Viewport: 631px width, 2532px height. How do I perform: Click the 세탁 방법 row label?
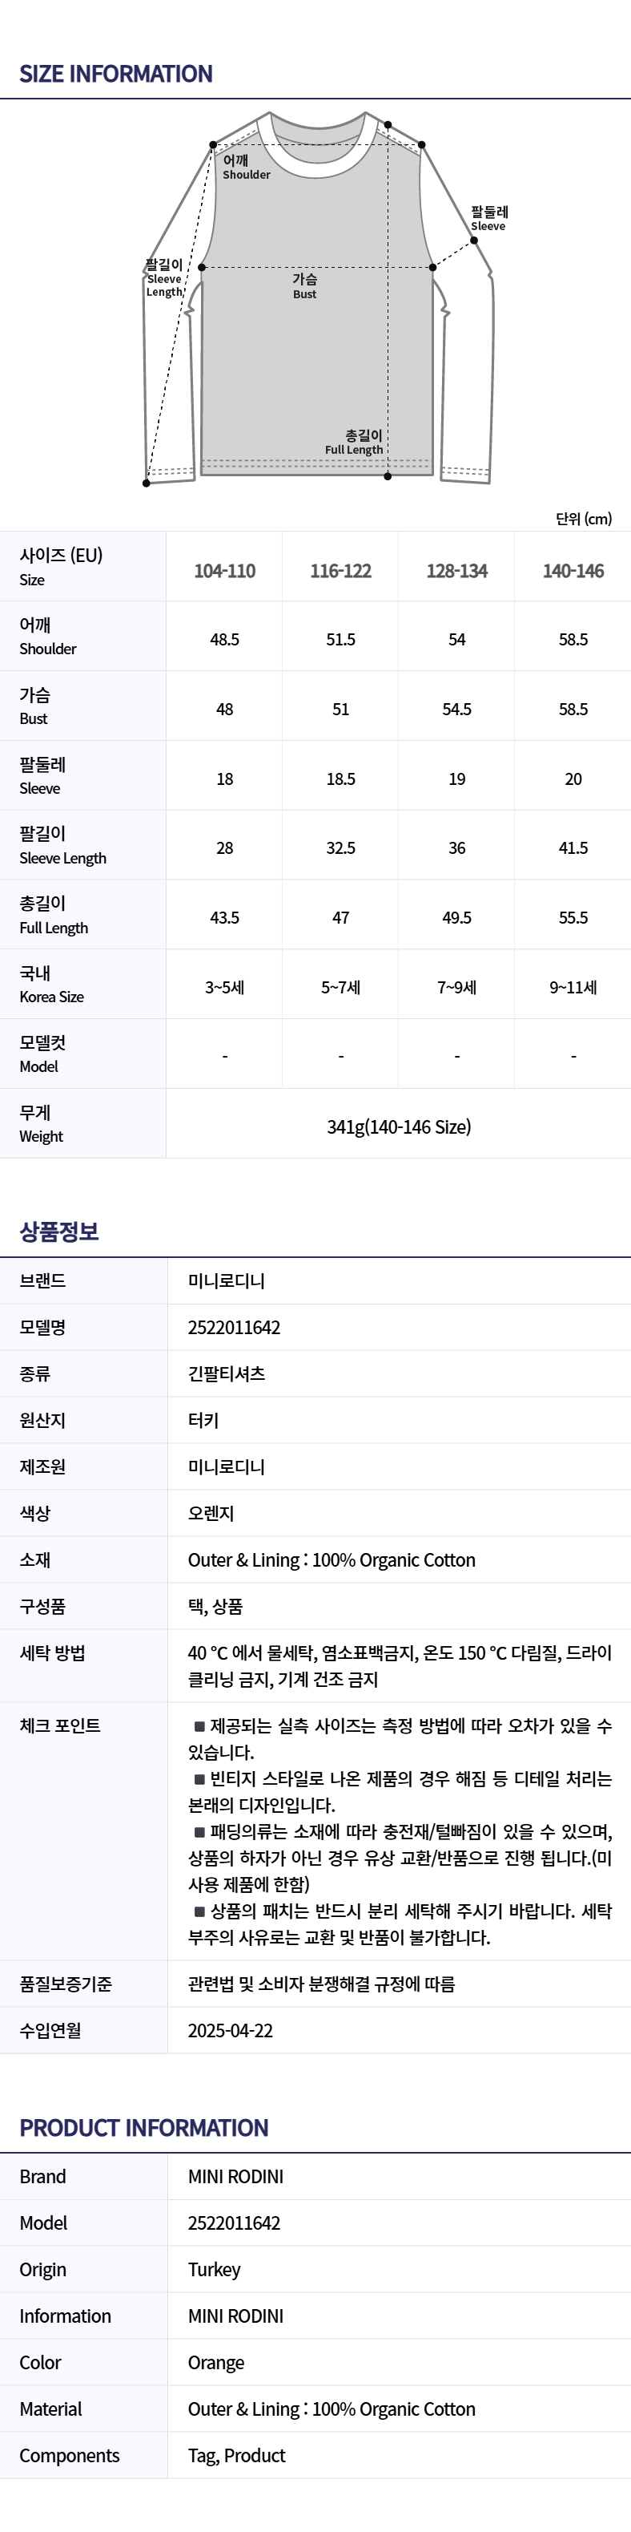coord(53,1653)
